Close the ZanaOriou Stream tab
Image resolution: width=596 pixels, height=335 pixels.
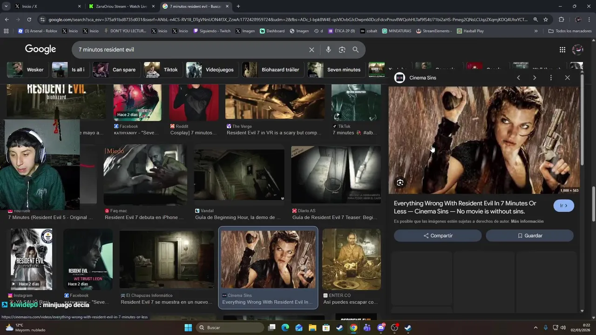pyautogui.click(x=153, y=7)
